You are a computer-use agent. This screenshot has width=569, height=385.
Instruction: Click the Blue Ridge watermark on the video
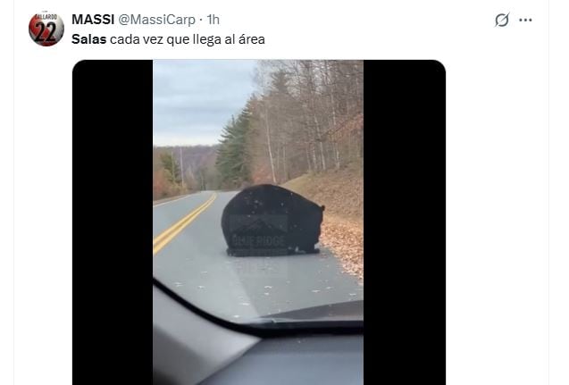tap(259, 232)
